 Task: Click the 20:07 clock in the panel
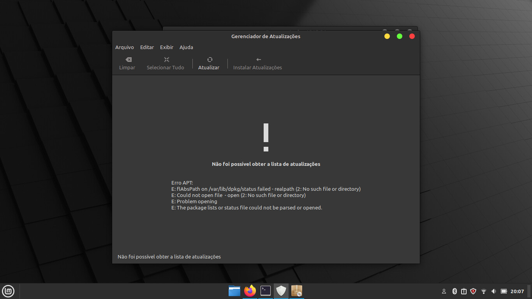[517, 291]
